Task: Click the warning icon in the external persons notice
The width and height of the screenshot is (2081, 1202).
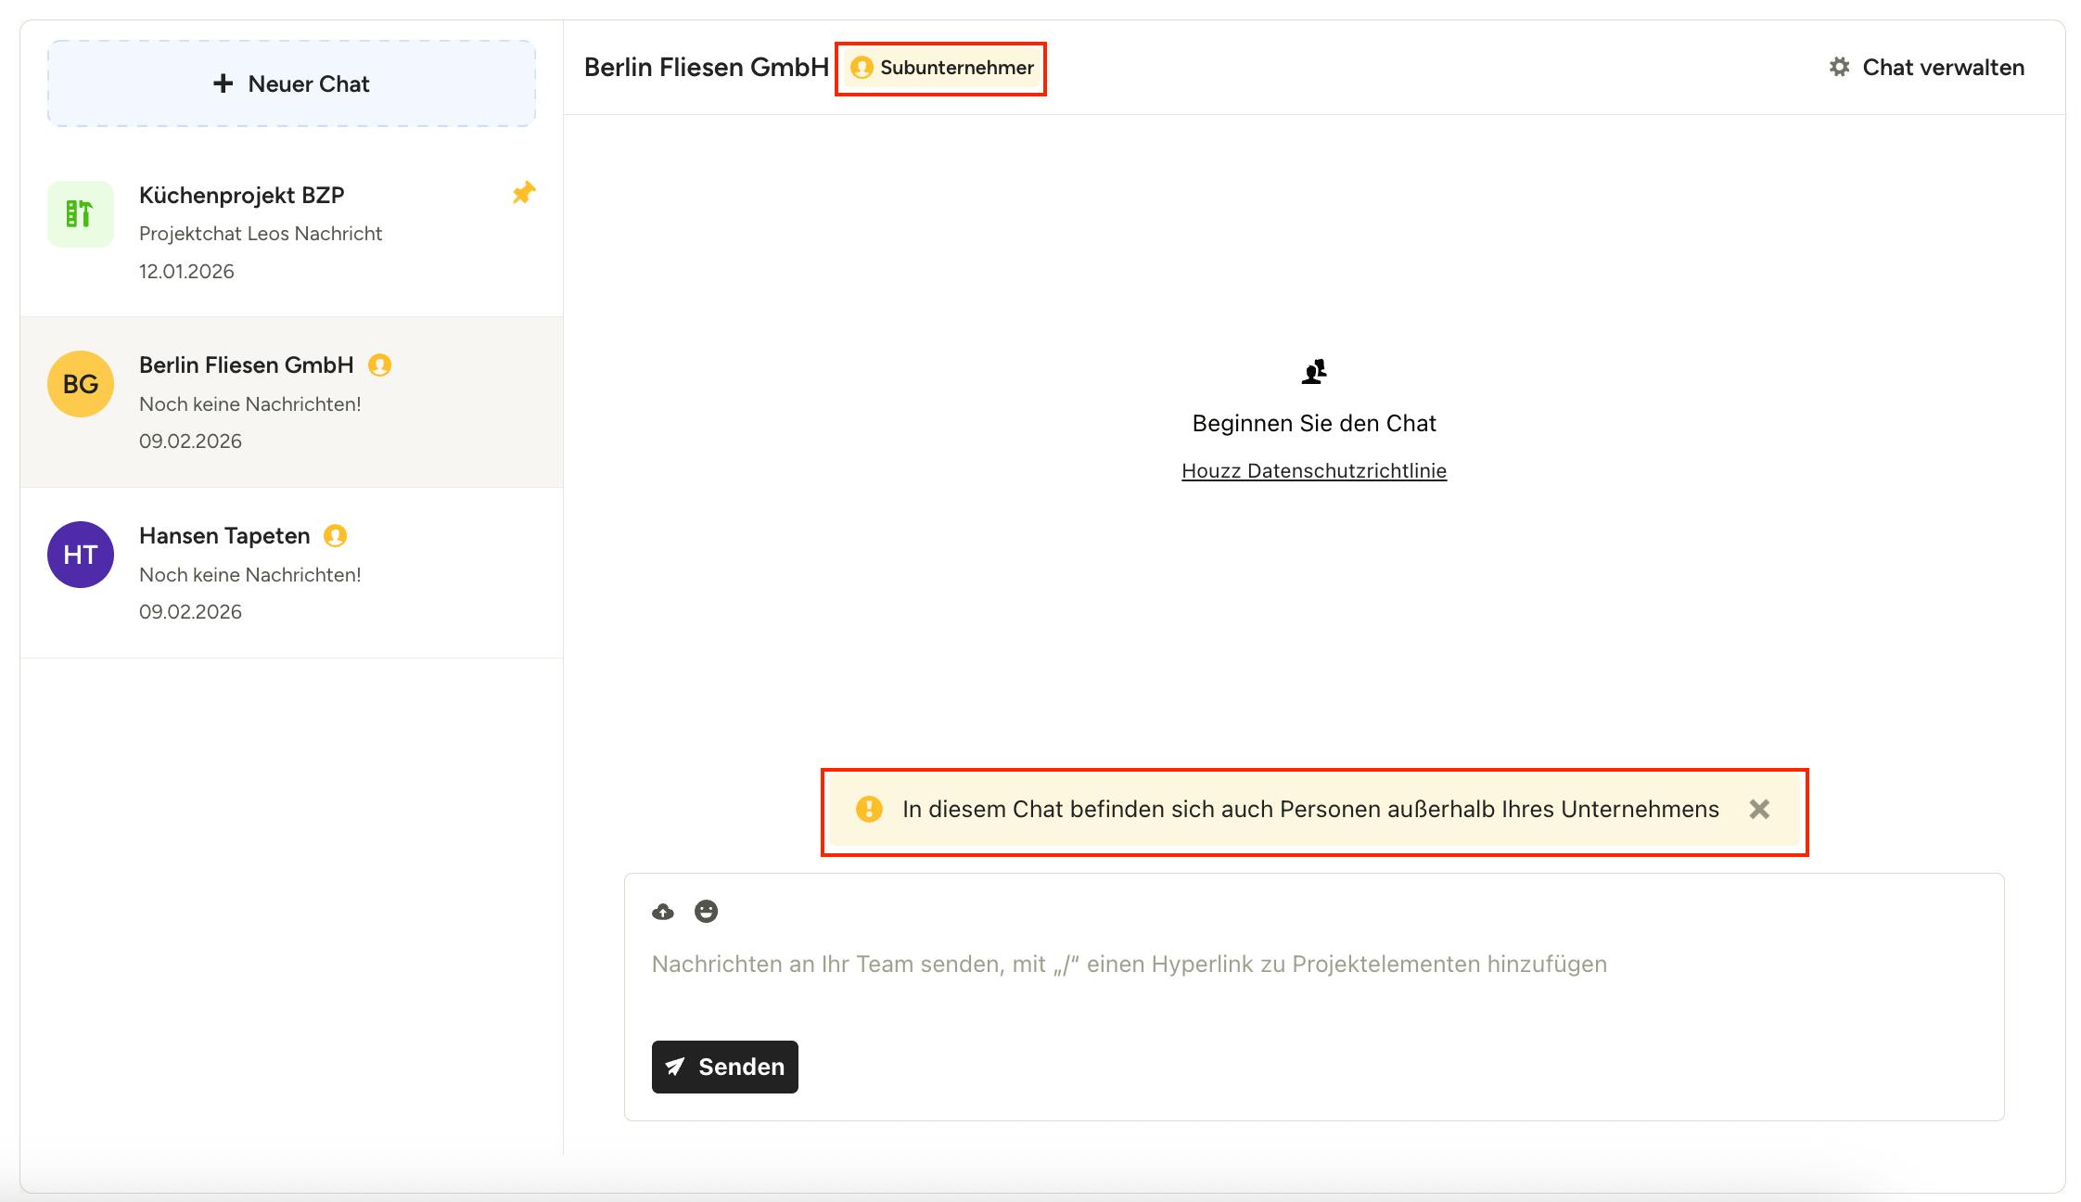Action: [x=869, y=809]
